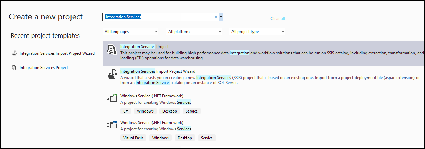425x149 pixels.
Task: Open the All languages filter dropdown
Action: 131,32
